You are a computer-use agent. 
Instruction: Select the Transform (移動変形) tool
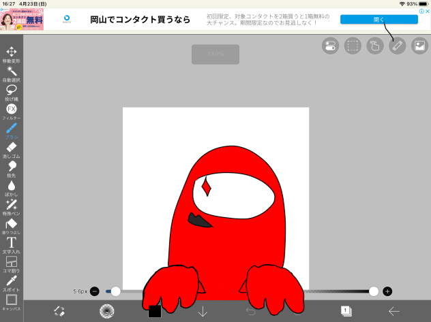[12, 54]
